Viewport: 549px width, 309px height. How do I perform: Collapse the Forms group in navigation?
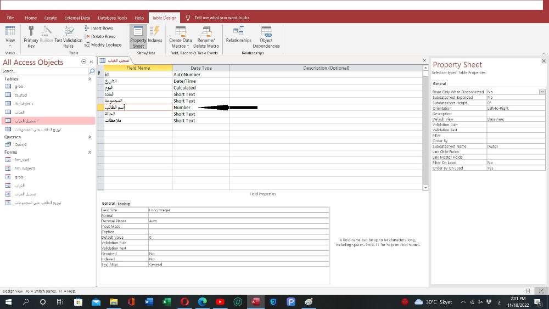coord(89,152)
